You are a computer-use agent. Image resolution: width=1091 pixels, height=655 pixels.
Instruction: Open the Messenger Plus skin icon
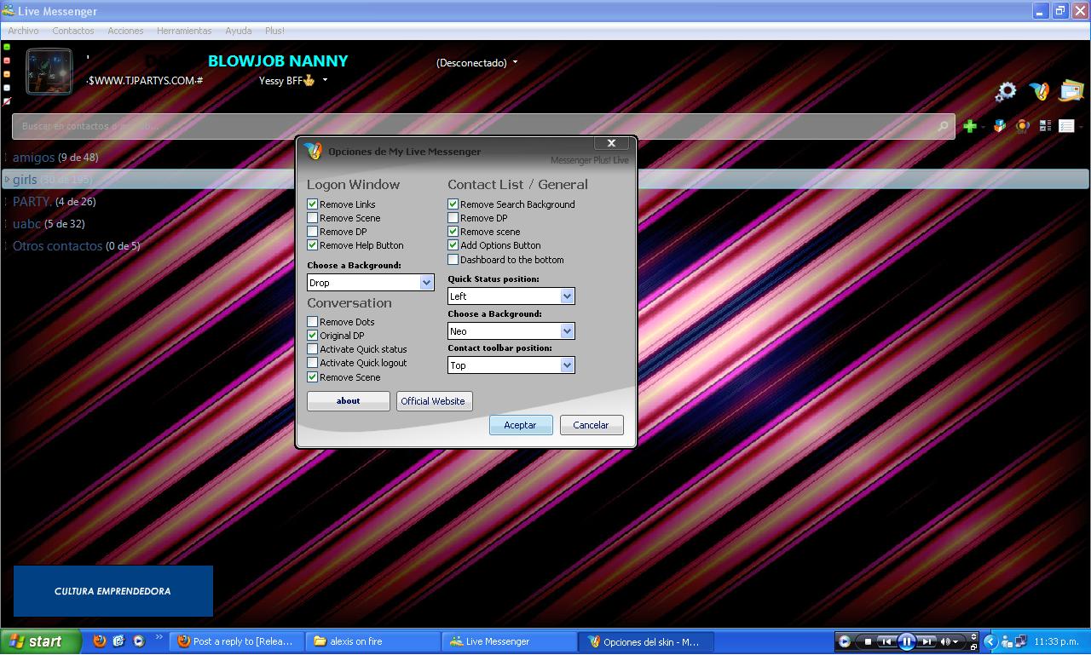(1038, 91)
